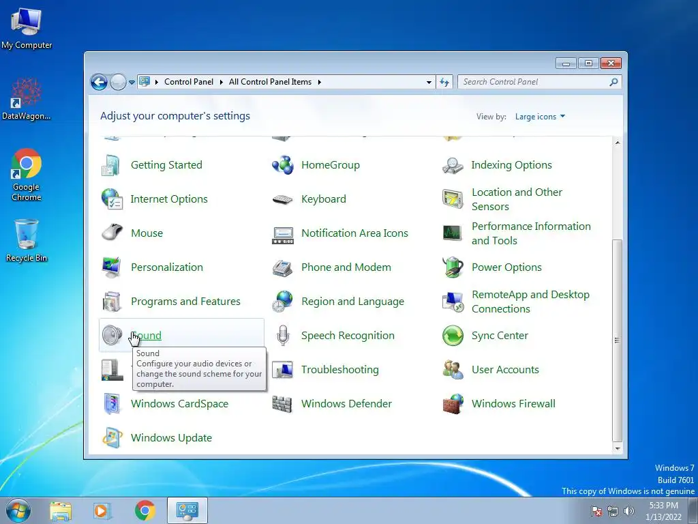Click the vertical scrollbar thumb
Viewport: 698px width, 524px height.
618,340
